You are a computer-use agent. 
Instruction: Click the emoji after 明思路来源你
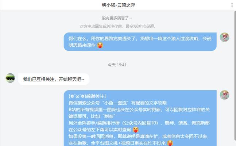[x=100, y=45]
